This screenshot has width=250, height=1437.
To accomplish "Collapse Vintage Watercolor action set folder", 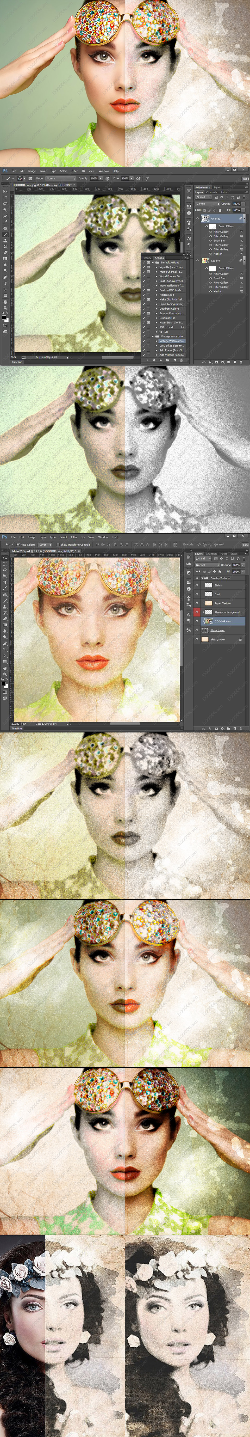I will (154, 337).
